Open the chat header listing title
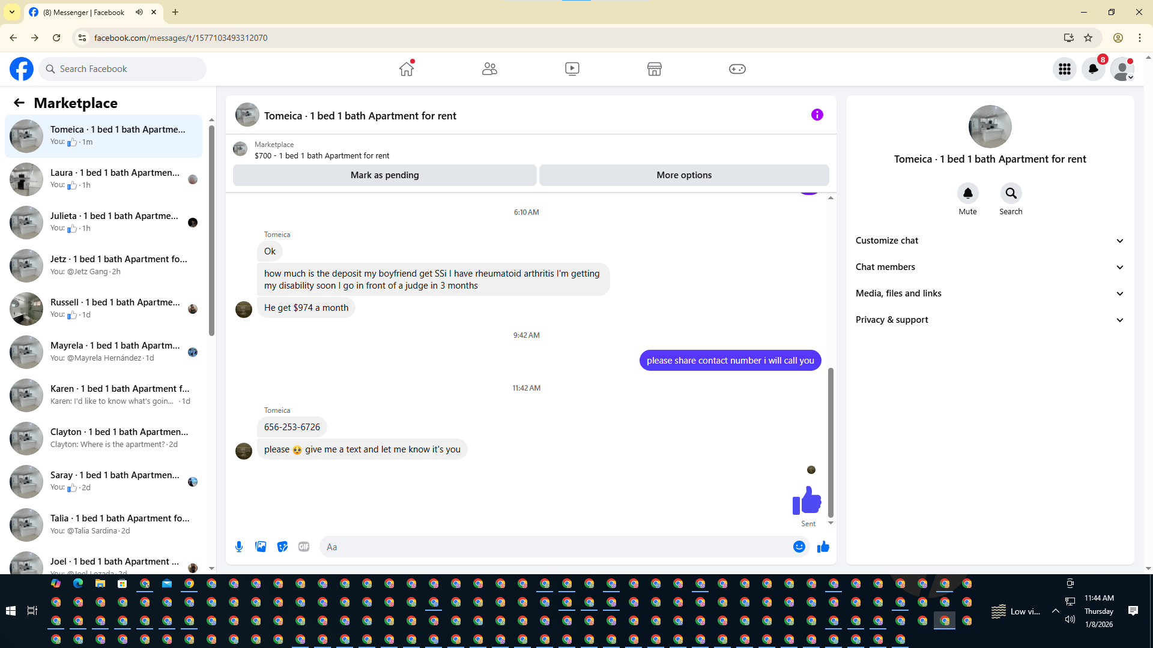1153x648 pixels. coord(360,116)
